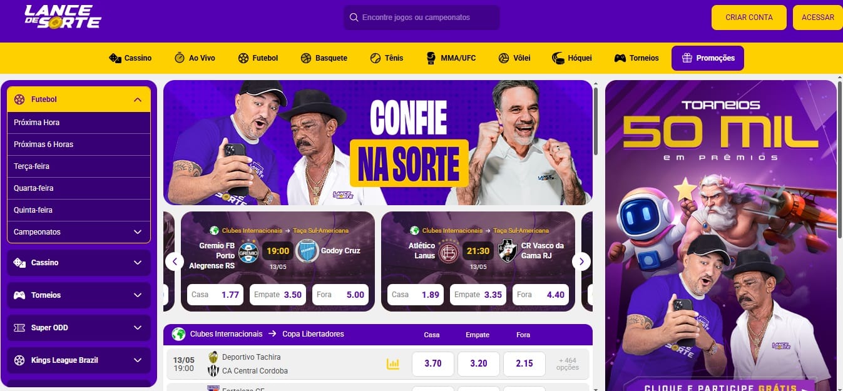This screenshot has width=843, height=391.
Task: Click the statistics chart icon for Deportivo Tachira
Action: (393, 363)
